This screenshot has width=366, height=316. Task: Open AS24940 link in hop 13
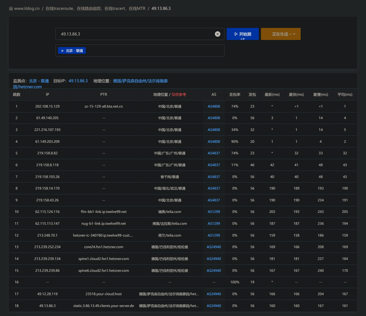214,247
